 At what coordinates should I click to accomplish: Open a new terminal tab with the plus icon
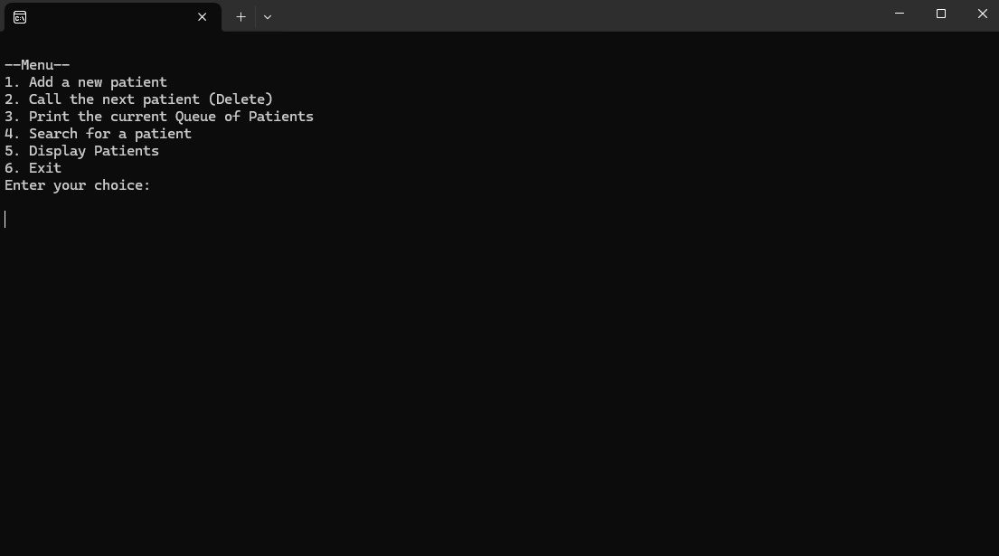[x=240, y=16]
